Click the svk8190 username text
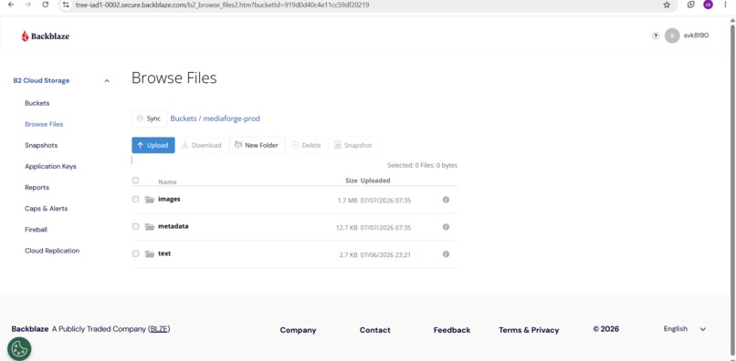Screen dimensions: 736x361 [x=696, y=36]
